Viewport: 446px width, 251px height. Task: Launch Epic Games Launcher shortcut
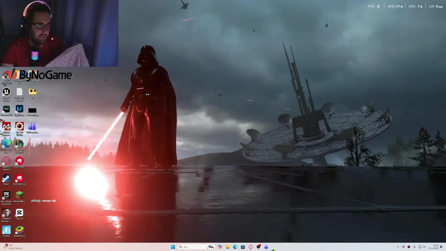pyautogui.click(x=6, y=198)
